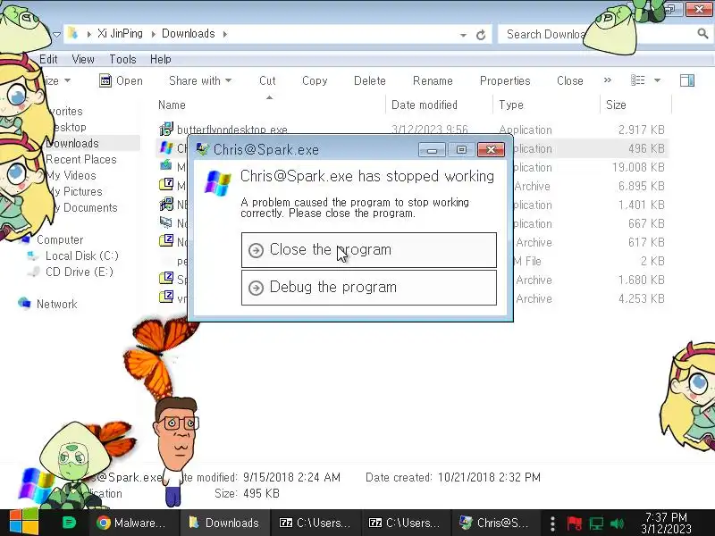The image size is (715, 536).
Task: Open CD Drive (E:) in navigation pane
Action: (79, 272)
